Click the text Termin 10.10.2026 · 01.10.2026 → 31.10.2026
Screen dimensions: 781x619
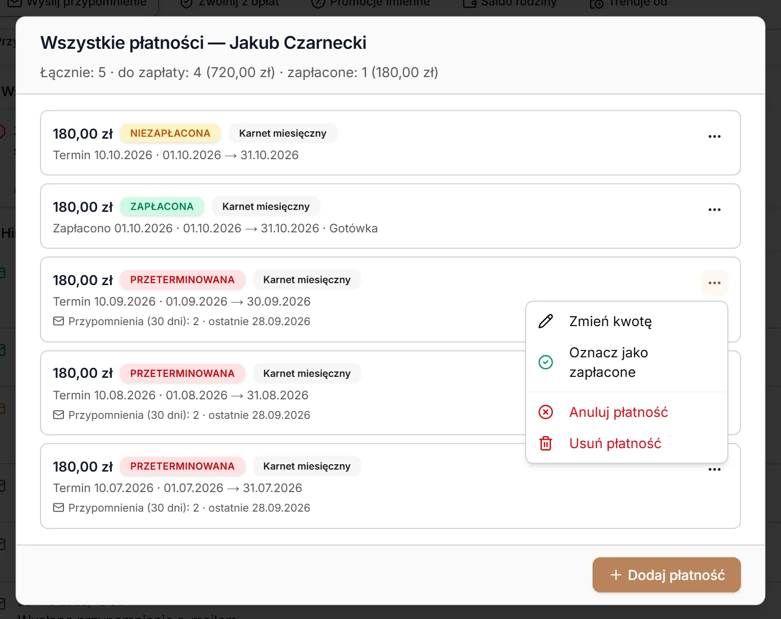(x=176, y=155)
